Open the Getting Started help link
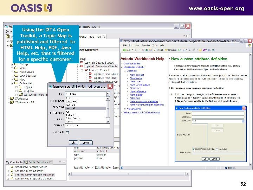Image resolution: width=253 pixels, height=190 pixels. tap(132, 63)
